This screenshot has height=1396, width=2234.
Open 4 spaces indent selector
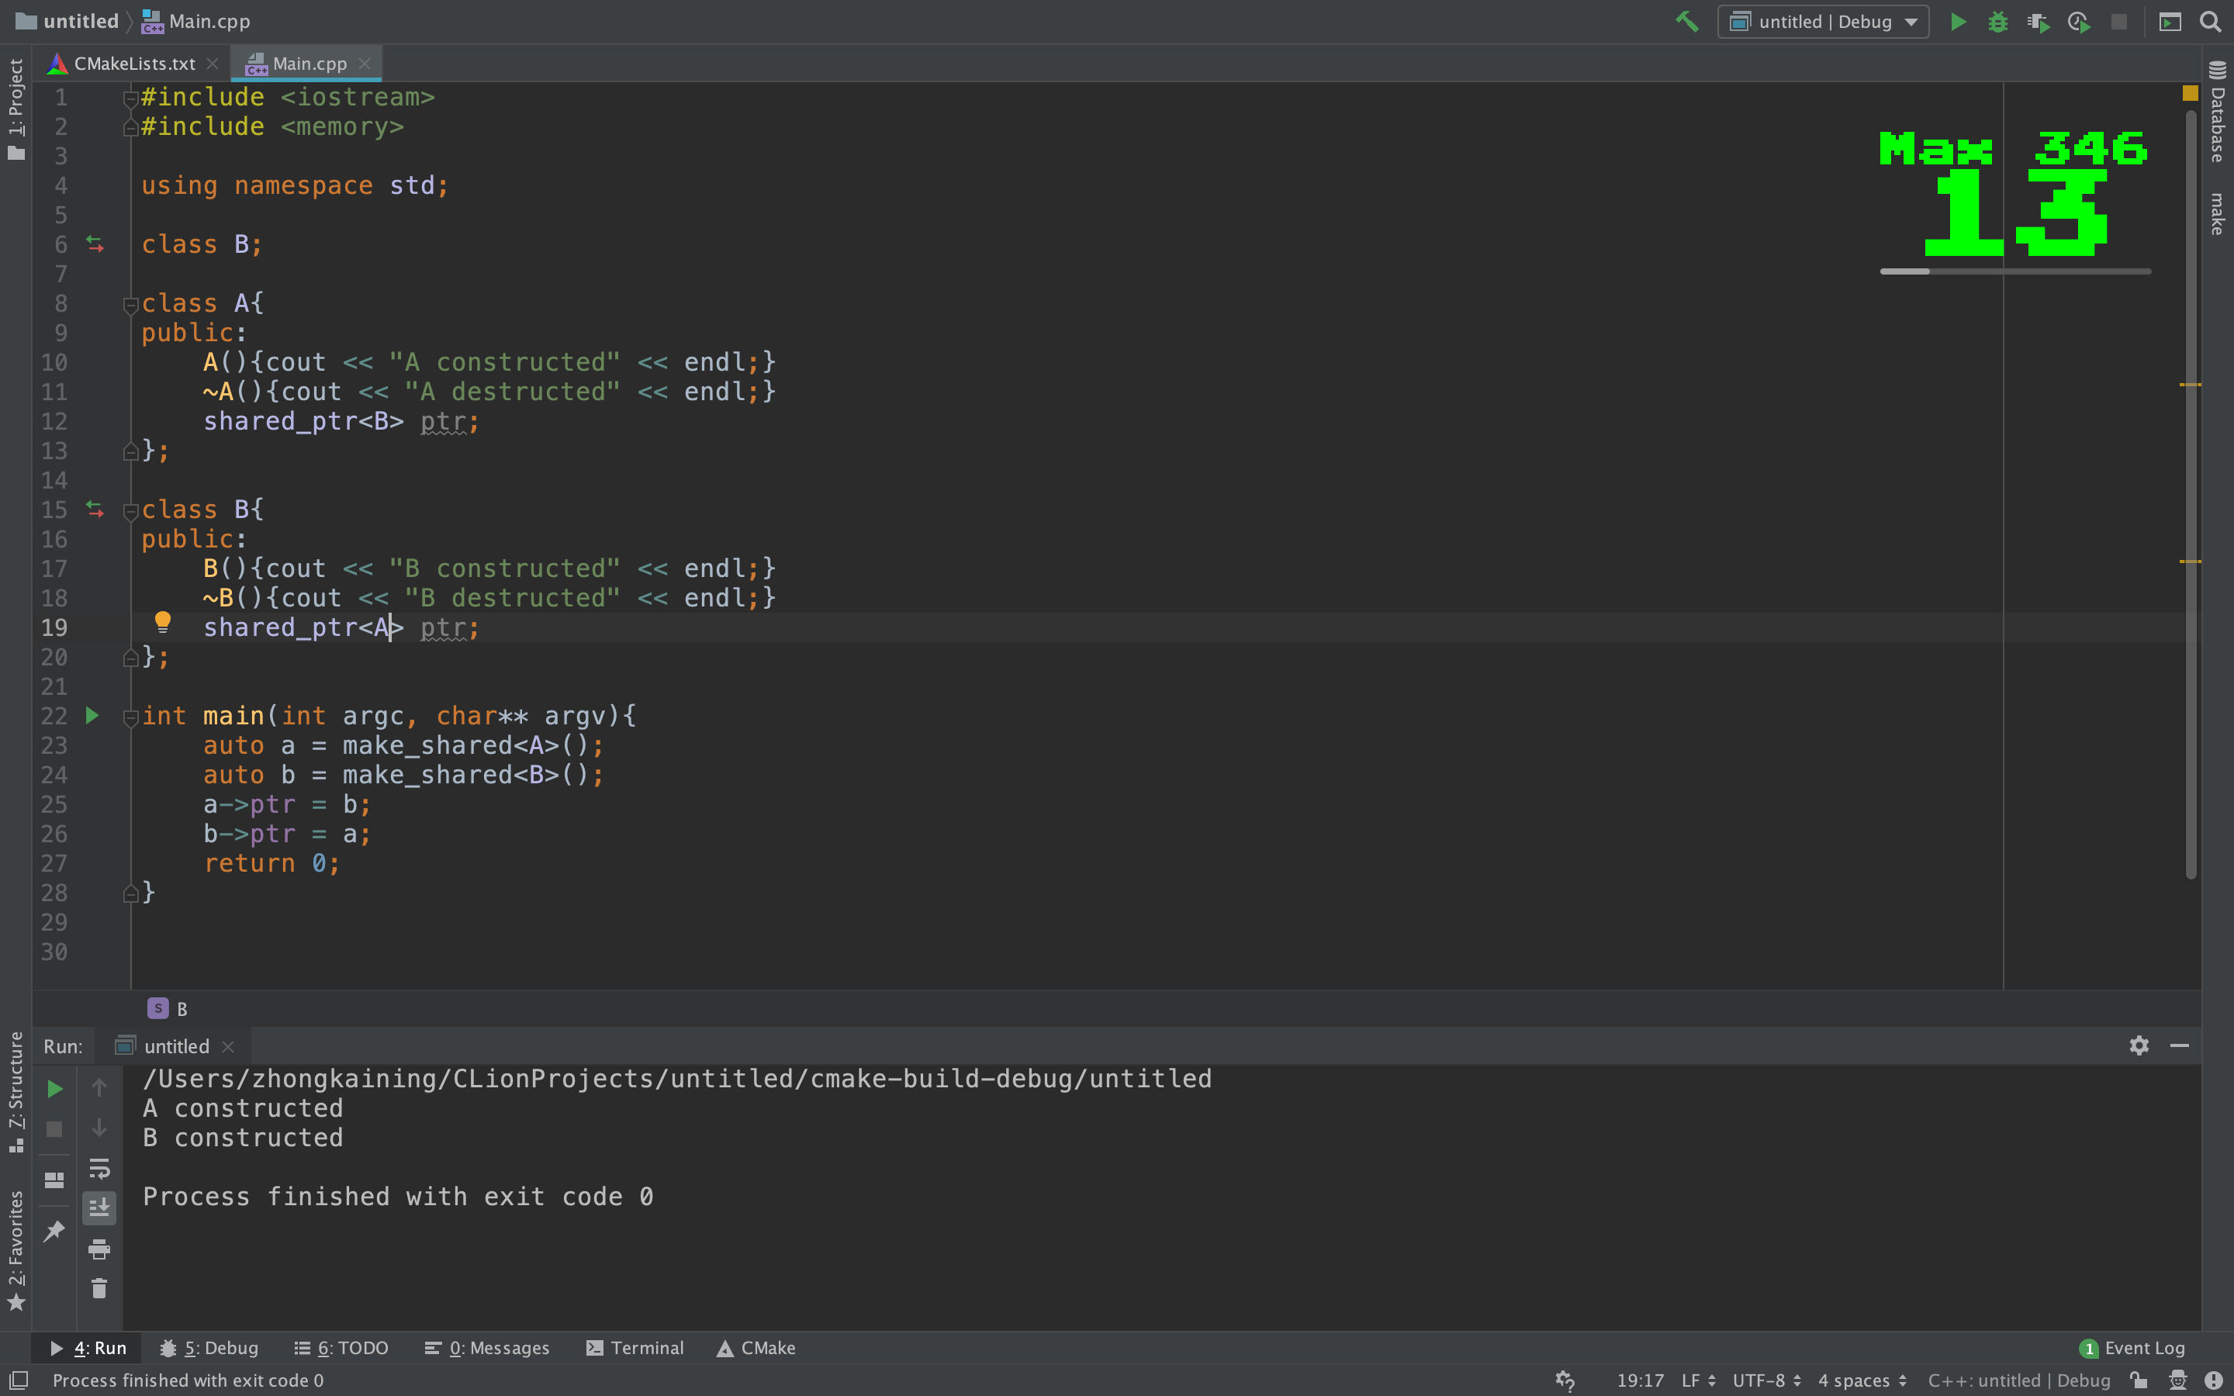tap(1862, 1380)
